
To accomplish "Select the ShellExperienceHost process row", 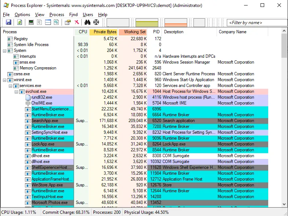I will click(x=134, y=167).
